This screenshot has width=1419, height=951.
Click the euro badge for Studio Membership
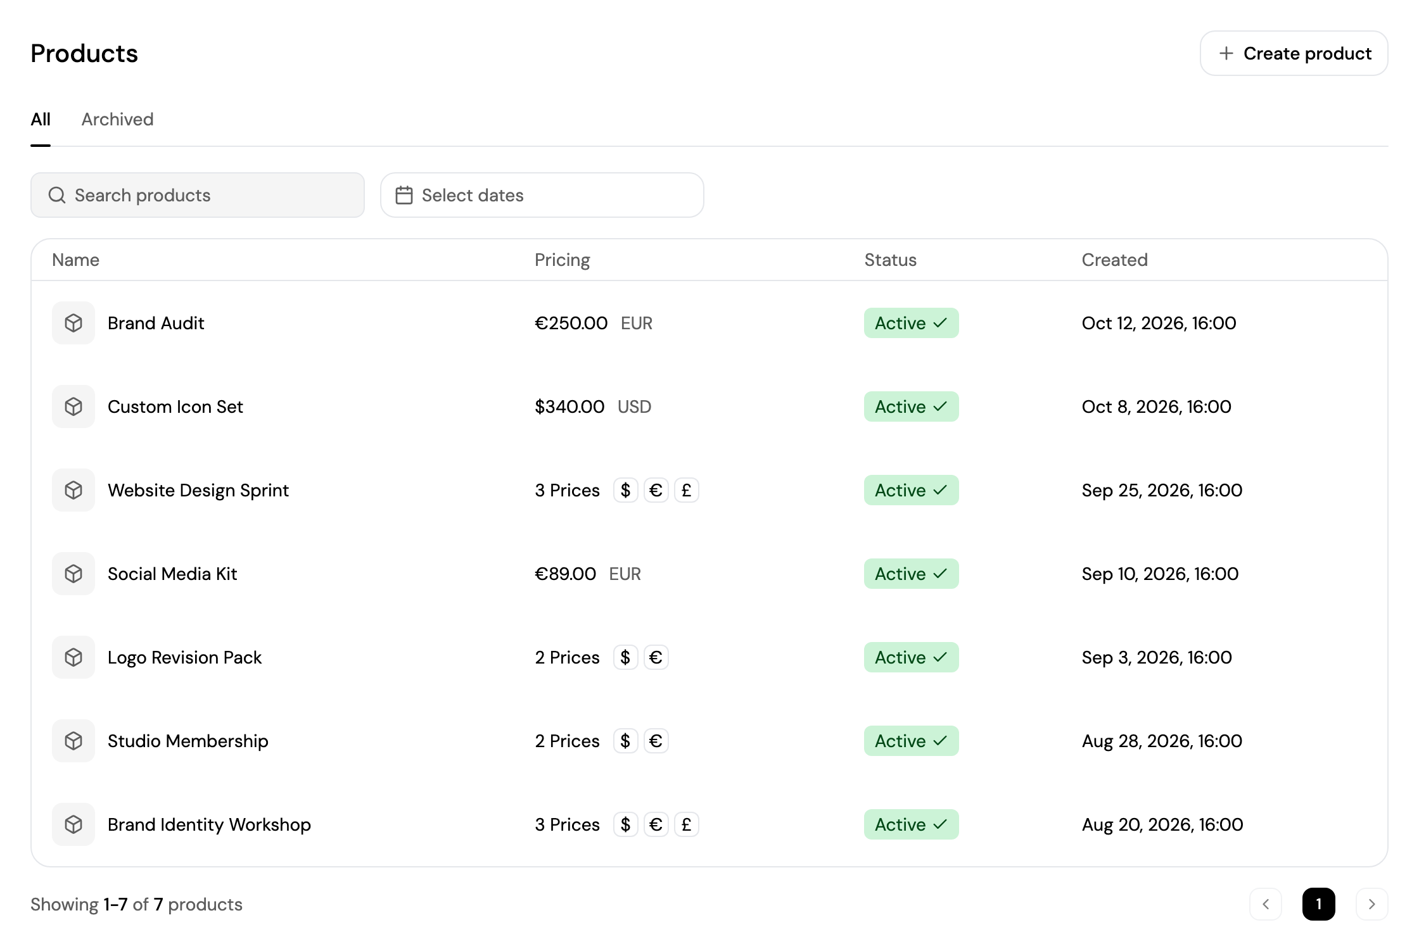656,741
